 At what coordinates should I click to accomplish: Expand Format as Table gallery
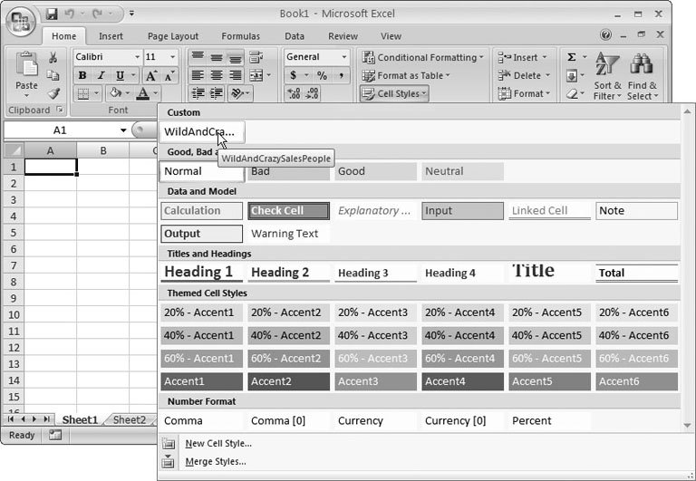coord(406,75)
